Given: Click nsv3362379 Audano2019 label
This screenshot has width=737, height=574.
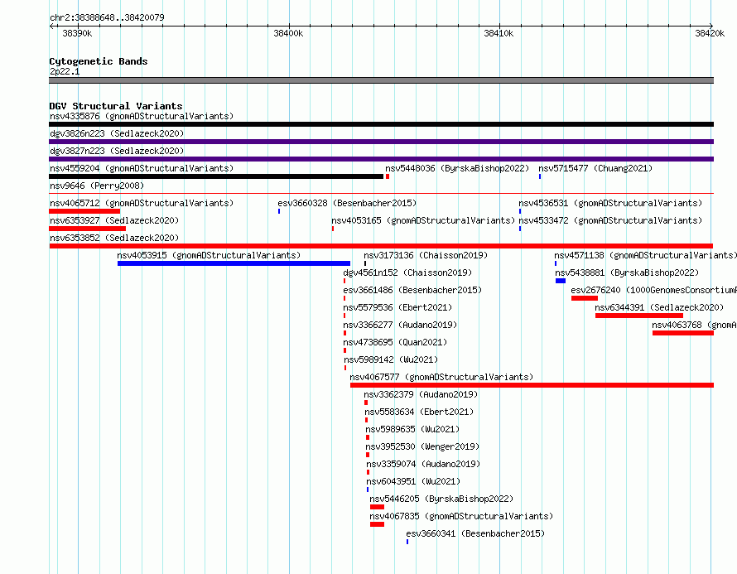Looking at the screenshot, I should pos(421,394).
